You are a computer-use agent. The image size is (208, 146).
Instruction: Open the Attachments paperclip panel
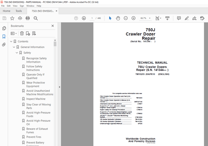click(x=4, y=45)
